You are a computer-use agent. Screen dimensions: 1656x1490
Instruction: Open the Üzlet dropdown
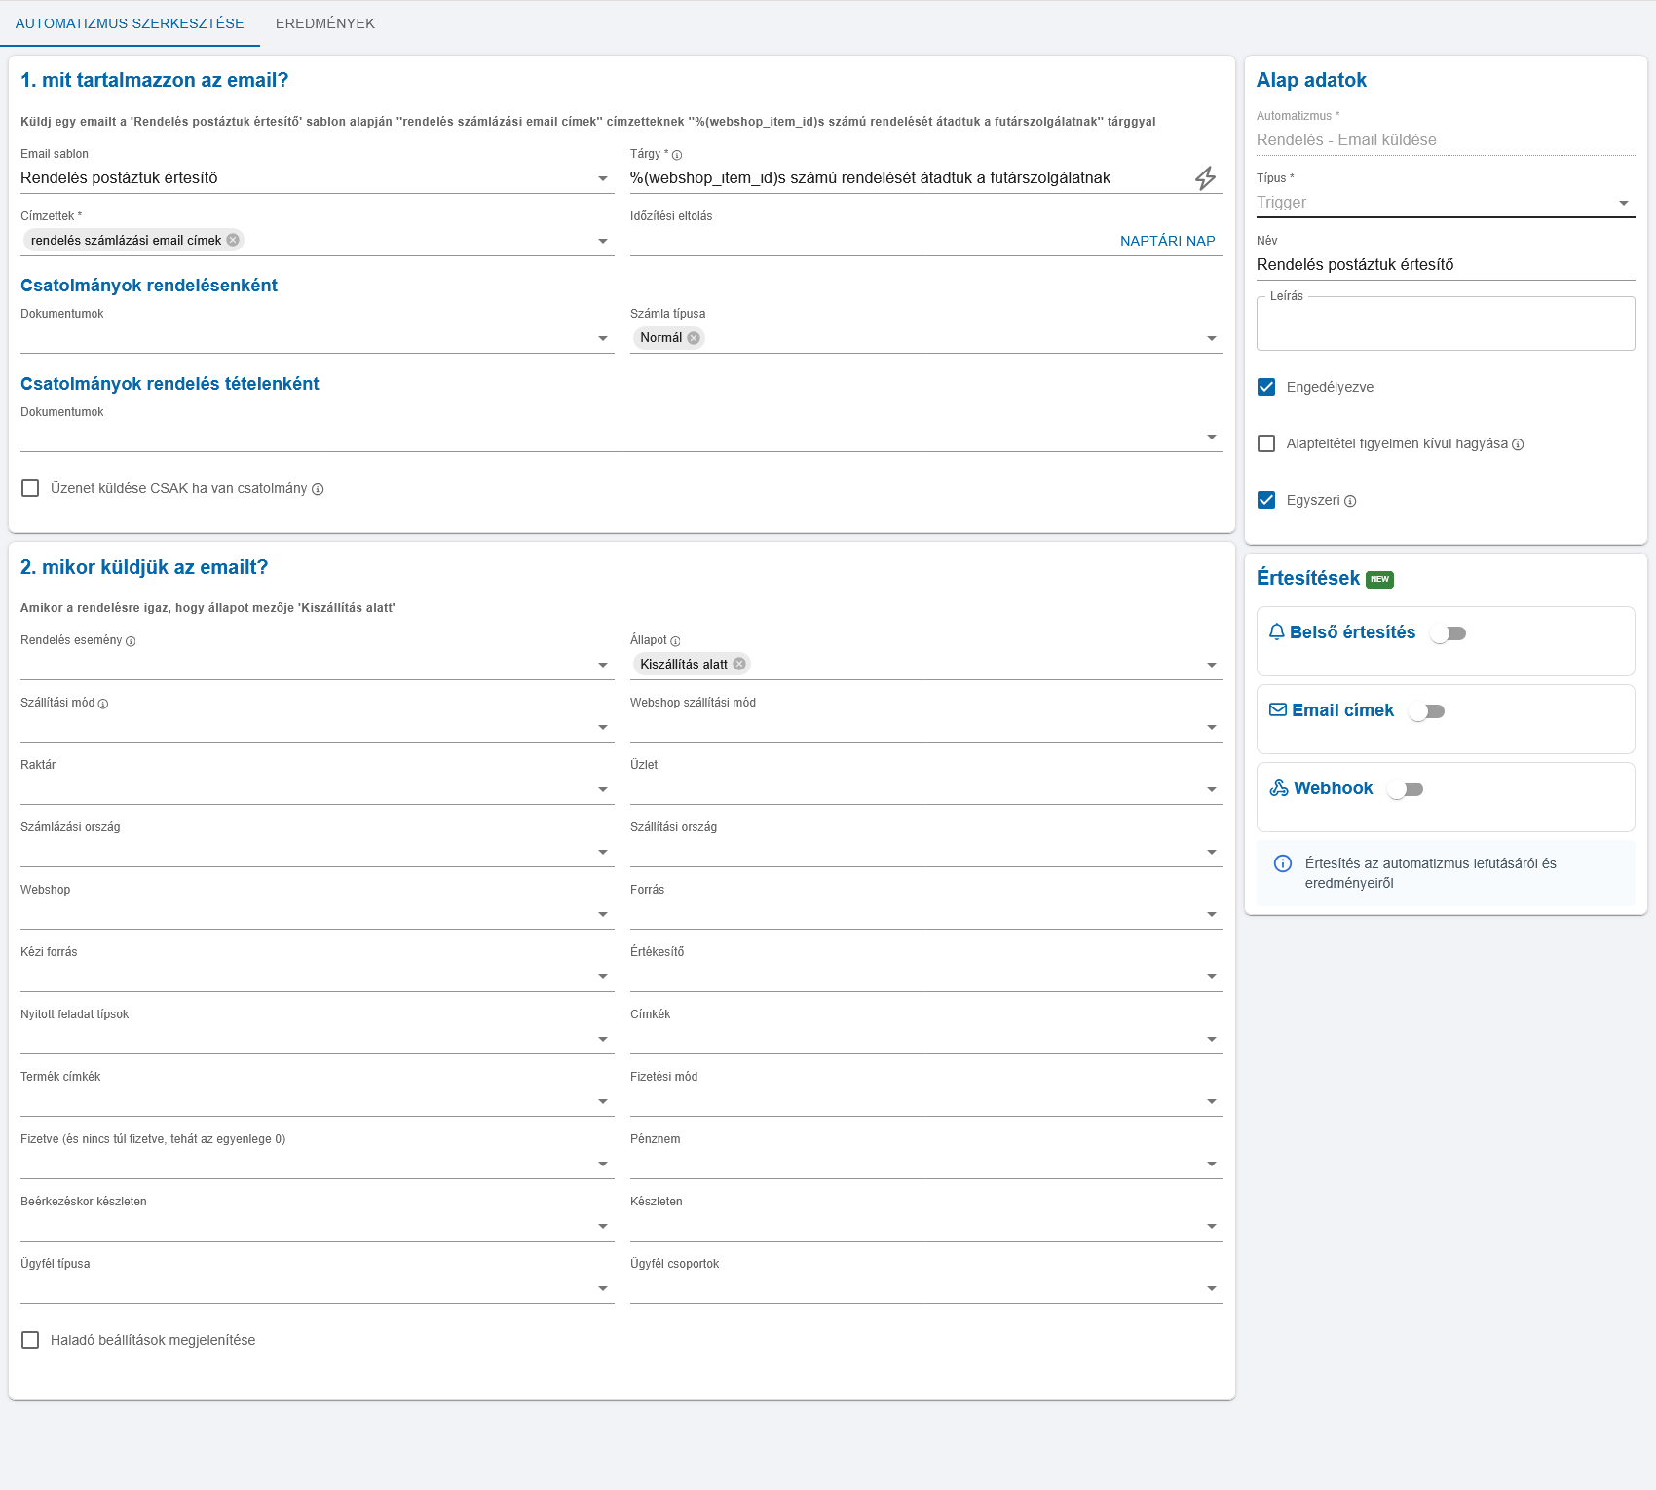pos(926,789)
